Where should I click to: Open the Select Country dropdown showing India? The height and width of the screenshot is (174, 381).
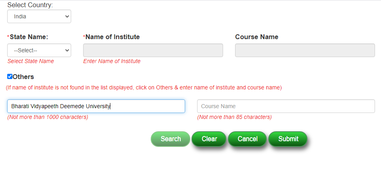click(x=39, y=17)
